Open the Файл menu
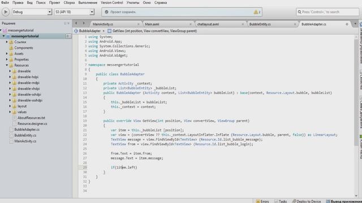 click(x=5, y=3)
